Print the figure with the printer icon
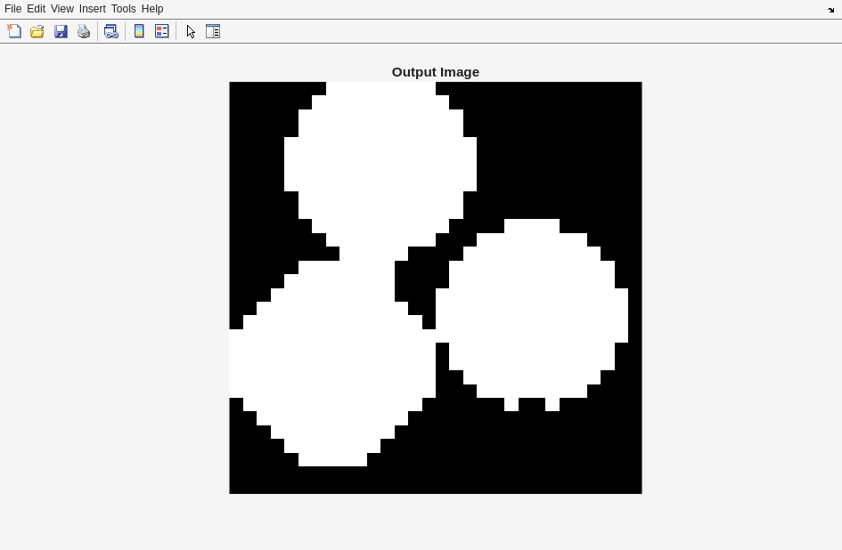842x550 pixels. coord(84,31)
